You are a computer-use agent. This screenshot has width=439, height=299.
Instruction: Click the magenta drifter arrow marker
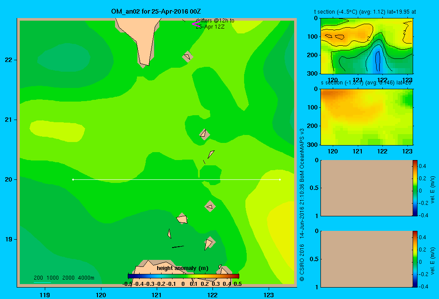195,24
